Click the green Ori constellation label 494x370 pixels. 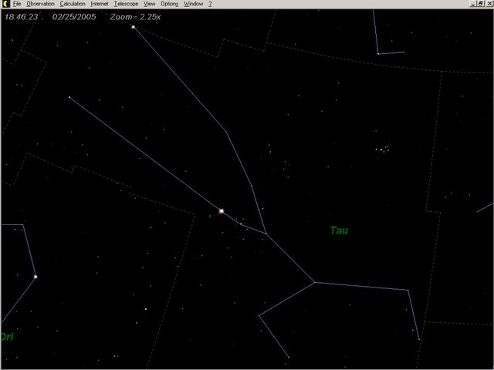[7, 337]
